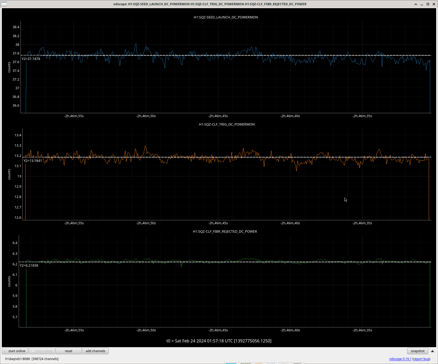Open the window menu icon in title bar

coord(4,4)
